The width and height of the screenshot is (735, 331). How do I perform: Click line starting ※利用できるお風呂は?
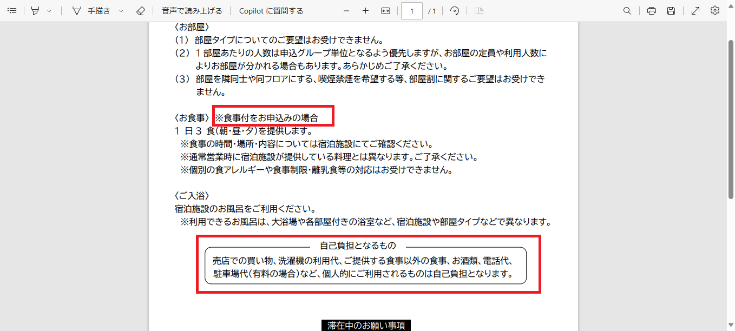pos(366,222)
